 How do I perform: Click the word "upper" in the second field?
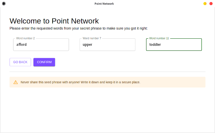(87, 45)
